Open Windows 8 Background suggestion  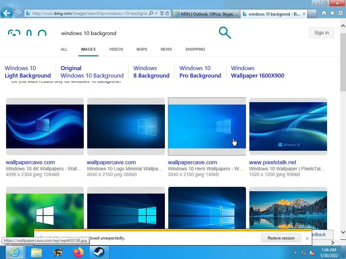pyautogui.click(x=151, y=72)
